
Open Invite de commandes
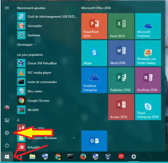click(x=47, y=82)
